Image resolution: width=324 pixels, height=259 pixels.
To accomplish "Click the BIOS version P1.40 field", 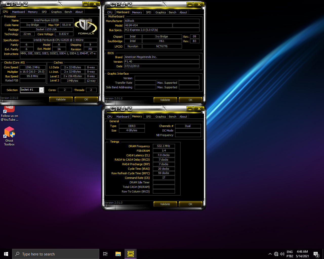I will pyautogui.click(x=161, y=61).
